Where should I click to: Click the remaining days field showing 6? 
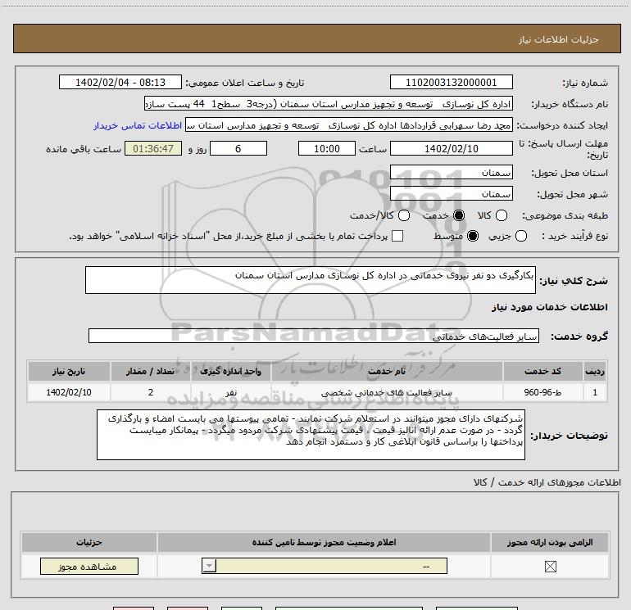click(238, 148)
